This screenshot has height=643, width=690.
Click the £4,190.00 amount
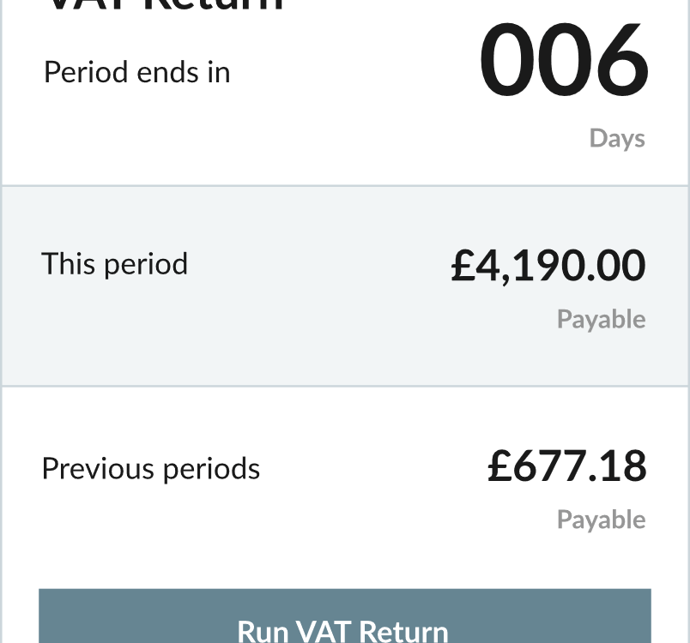point(548,265)
